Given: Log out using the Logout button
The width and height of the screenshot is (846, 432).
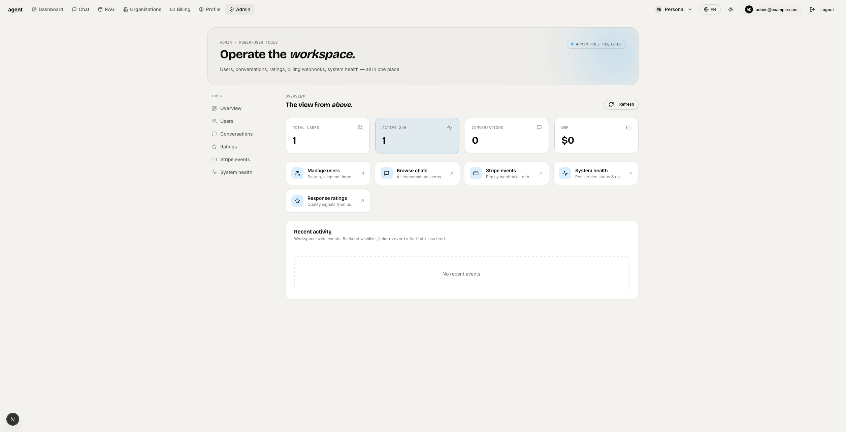Looking at the screenshot, I should pos(822,9).
